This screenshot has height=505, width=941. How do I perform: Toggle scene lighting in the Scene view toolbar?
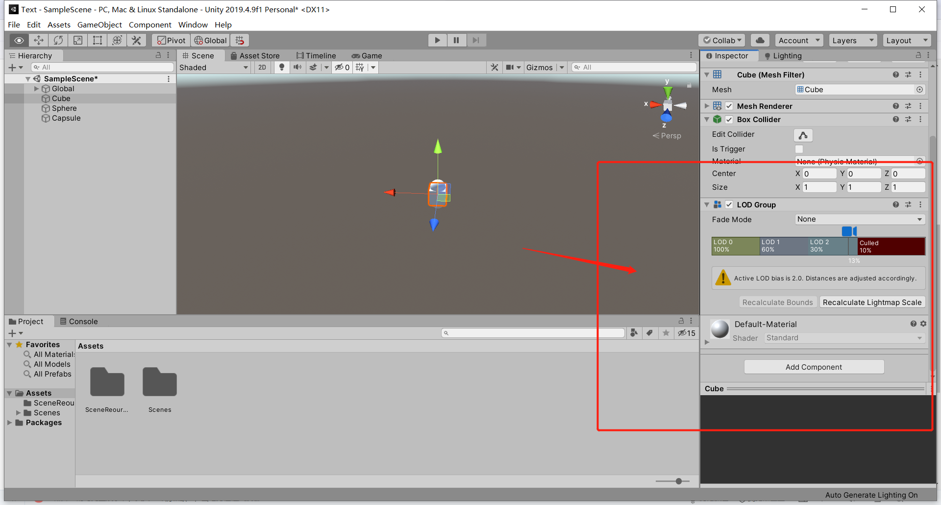(x=282, y=67)
